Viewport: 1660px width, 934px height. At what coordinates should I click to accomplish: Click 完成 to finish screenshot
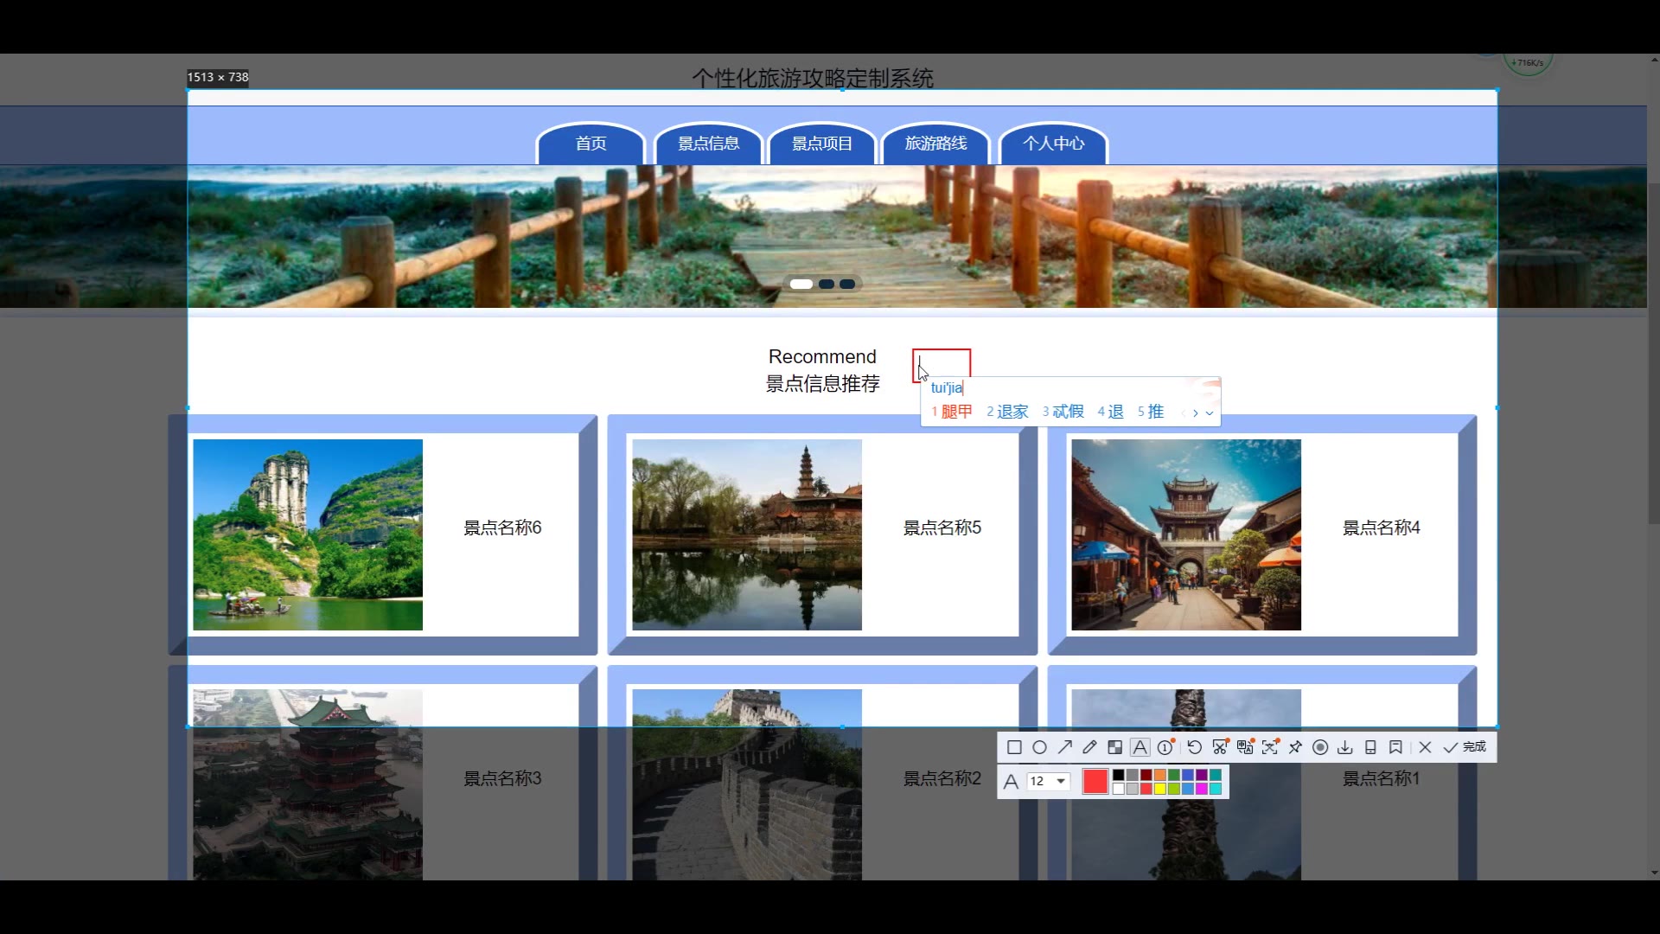[x=1465, y=747]
